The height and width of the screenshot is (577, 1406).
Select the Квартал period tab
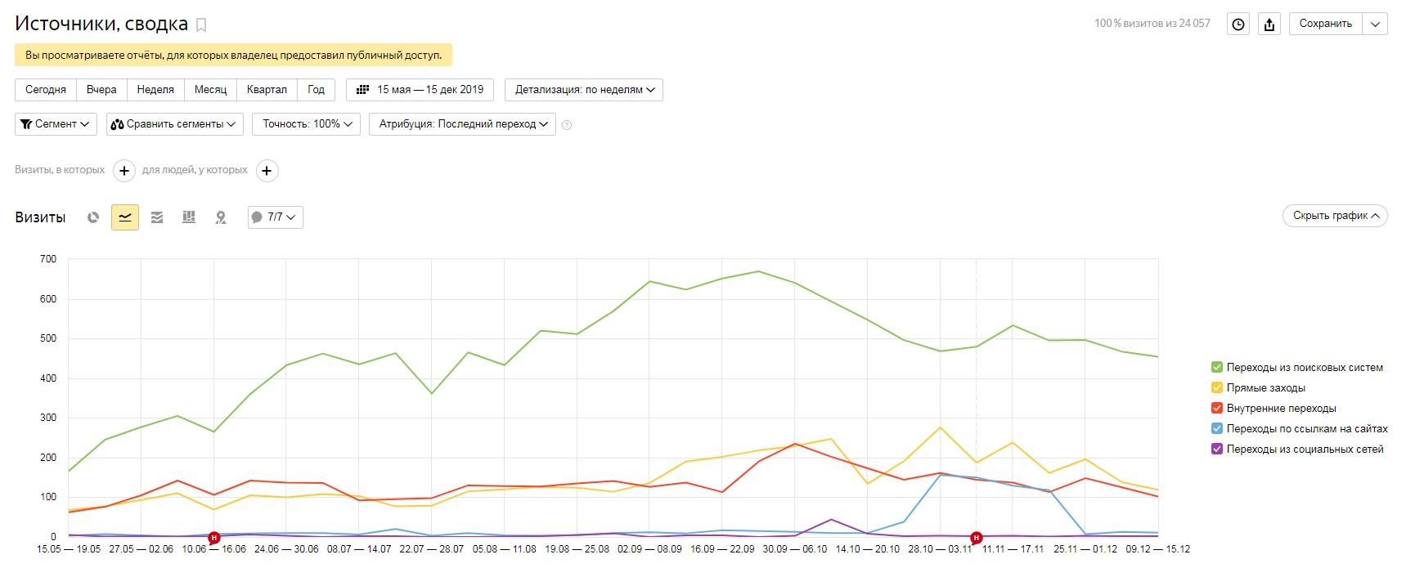pyautogui.click(x=267, y=90)
